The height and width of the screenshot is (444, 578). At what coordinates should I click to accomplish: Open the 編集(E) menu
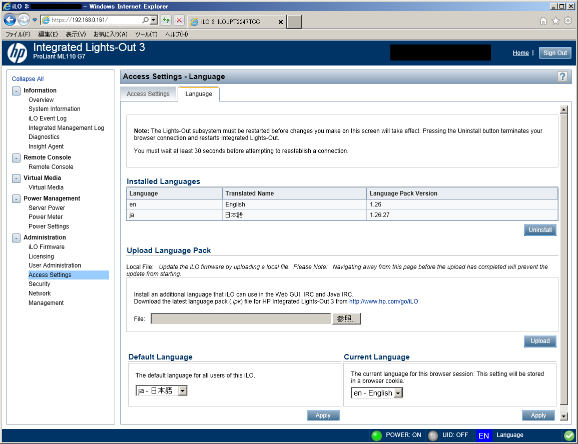tap(48, 34)
